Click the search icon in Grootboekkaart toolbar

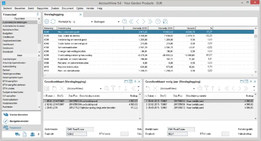(x=107, y=88)
